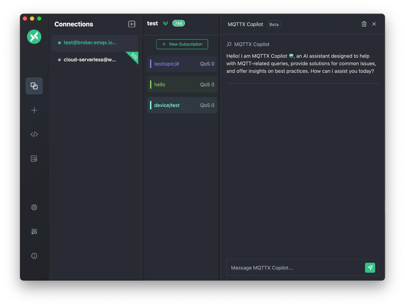Click the MQTTX Copilot sparkle icon

[229, 44]
